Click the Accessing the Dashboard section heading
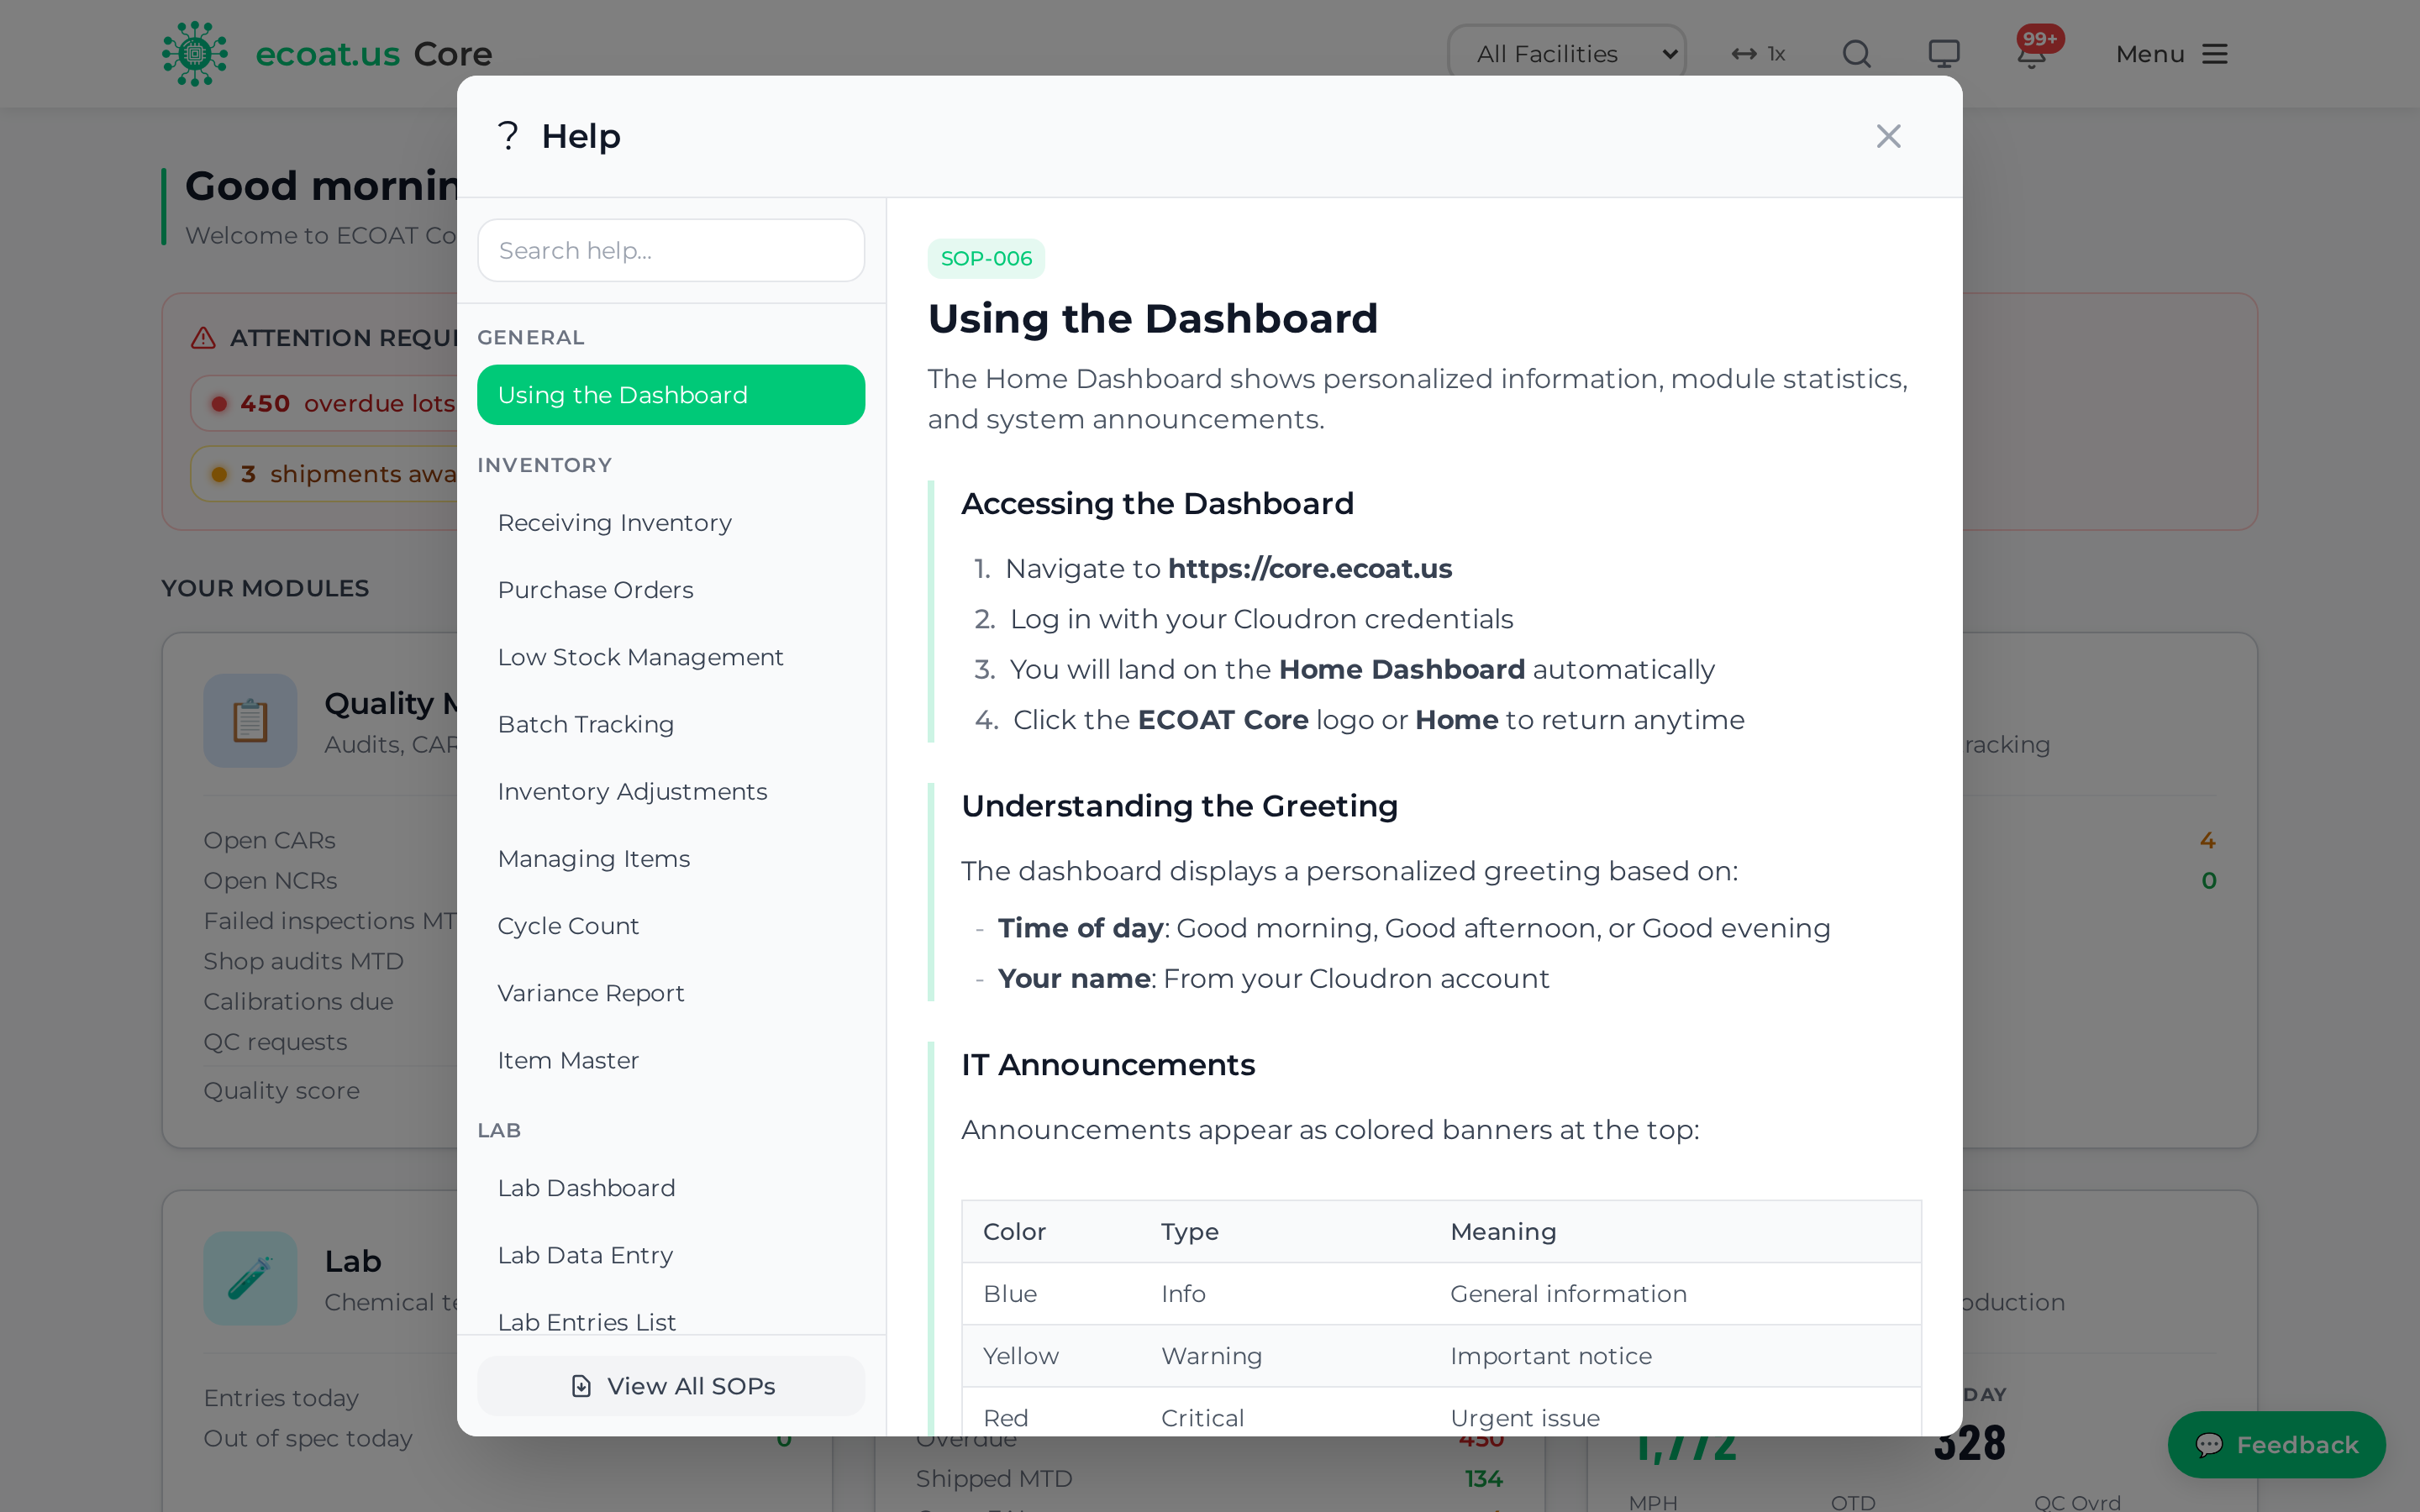This screenshot has height=1512, width=2420. point(1157,504)
